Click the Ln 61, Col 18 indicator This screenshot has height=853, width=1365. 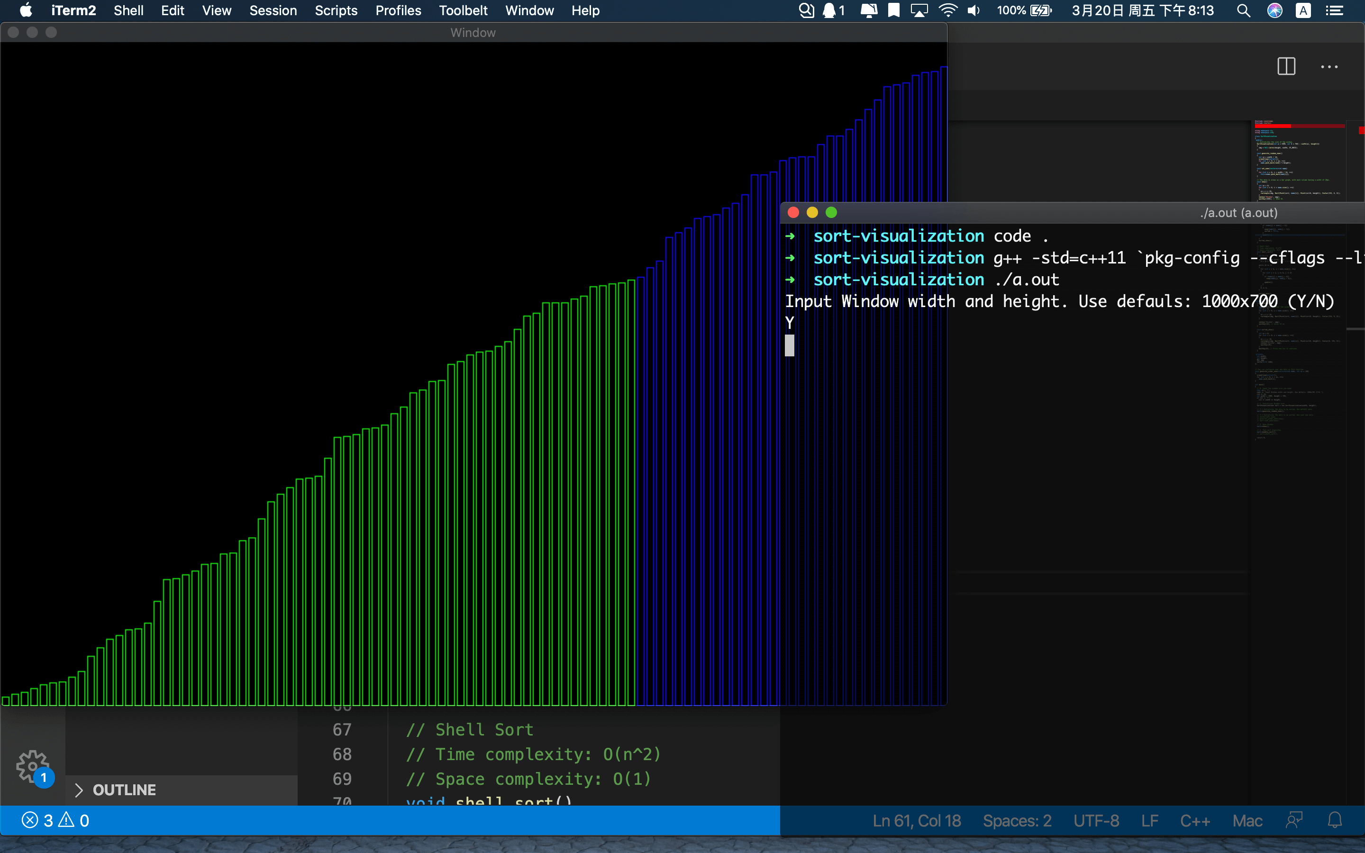(917, 820)
